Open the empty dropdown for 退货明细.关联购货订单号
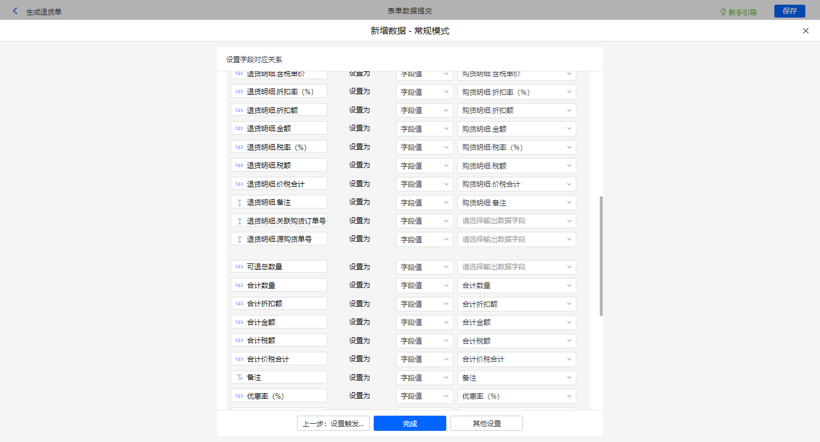The height and width of the screenshot is (442, 820). pyautogui.click(x=516, y=221)
